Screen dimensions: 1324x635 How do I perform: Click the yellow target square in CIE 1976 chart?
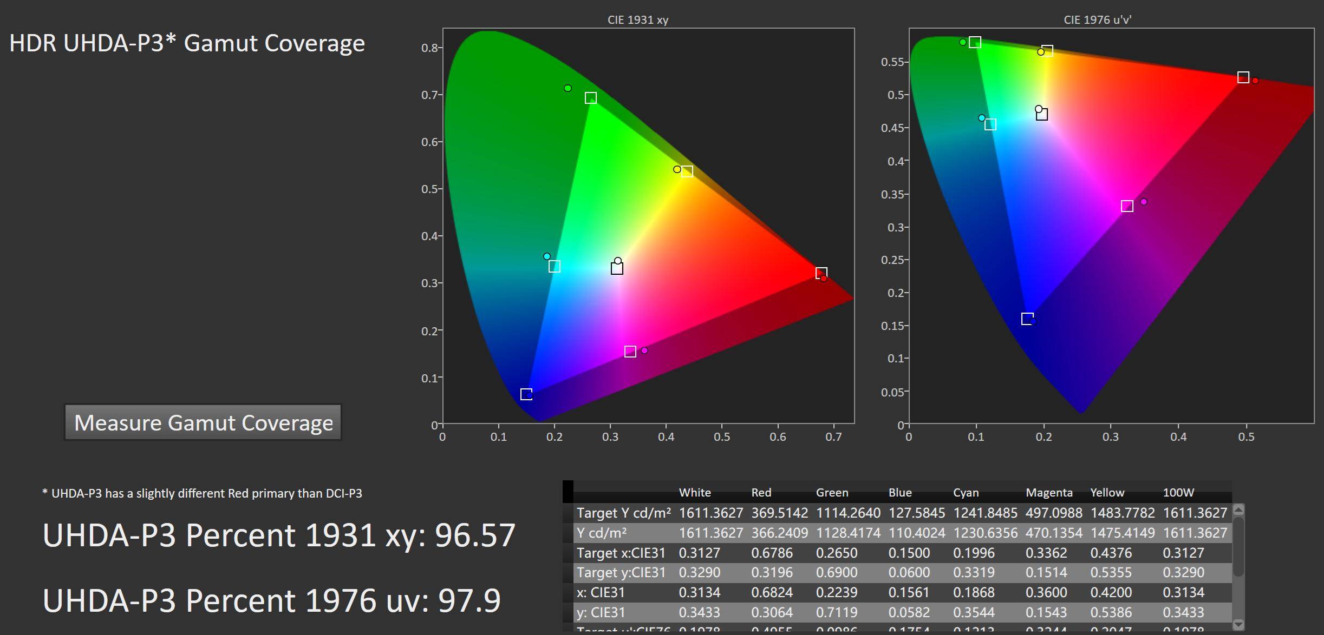(1047, 51)
